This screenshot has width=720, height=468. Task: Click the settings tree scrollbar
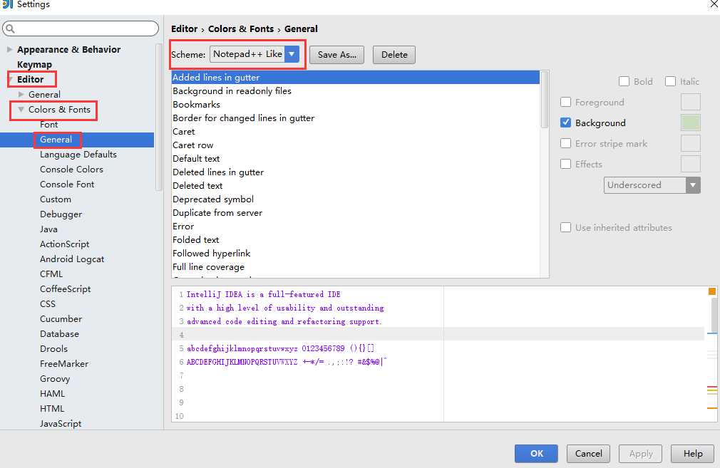click(159, 117)
